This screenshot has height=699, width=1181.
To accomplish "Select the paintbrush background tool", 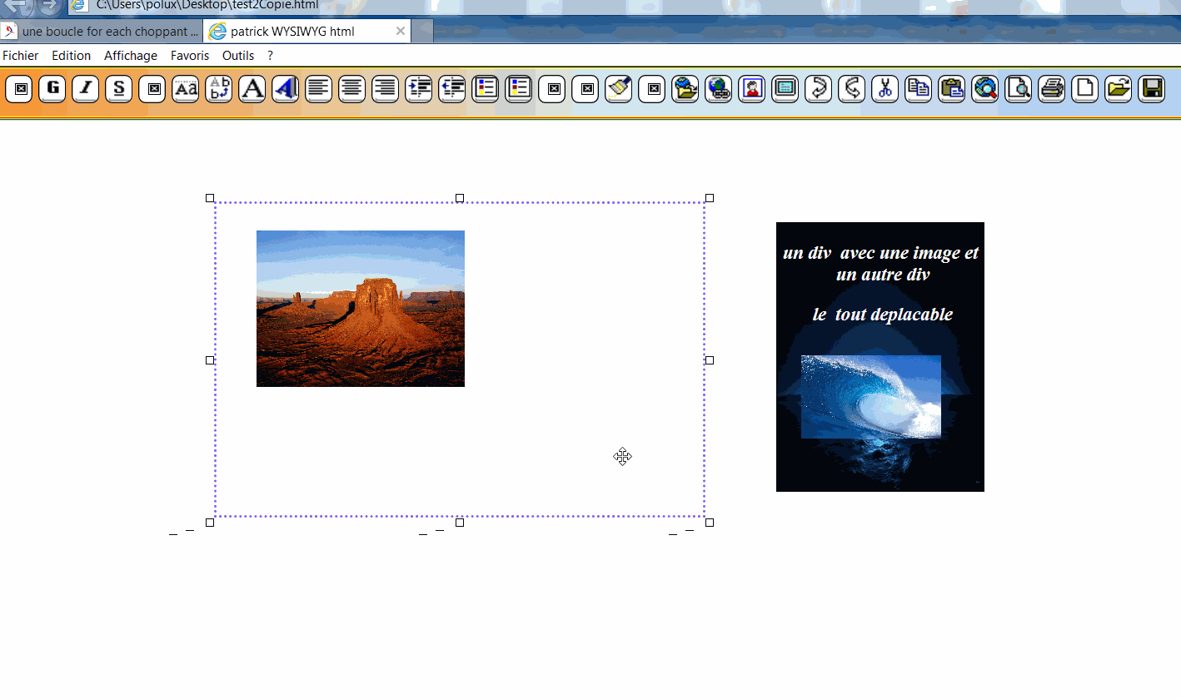I will click(619, 88).
